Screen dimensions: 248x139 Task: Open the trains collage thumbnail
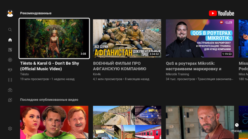tap(127, 122)
